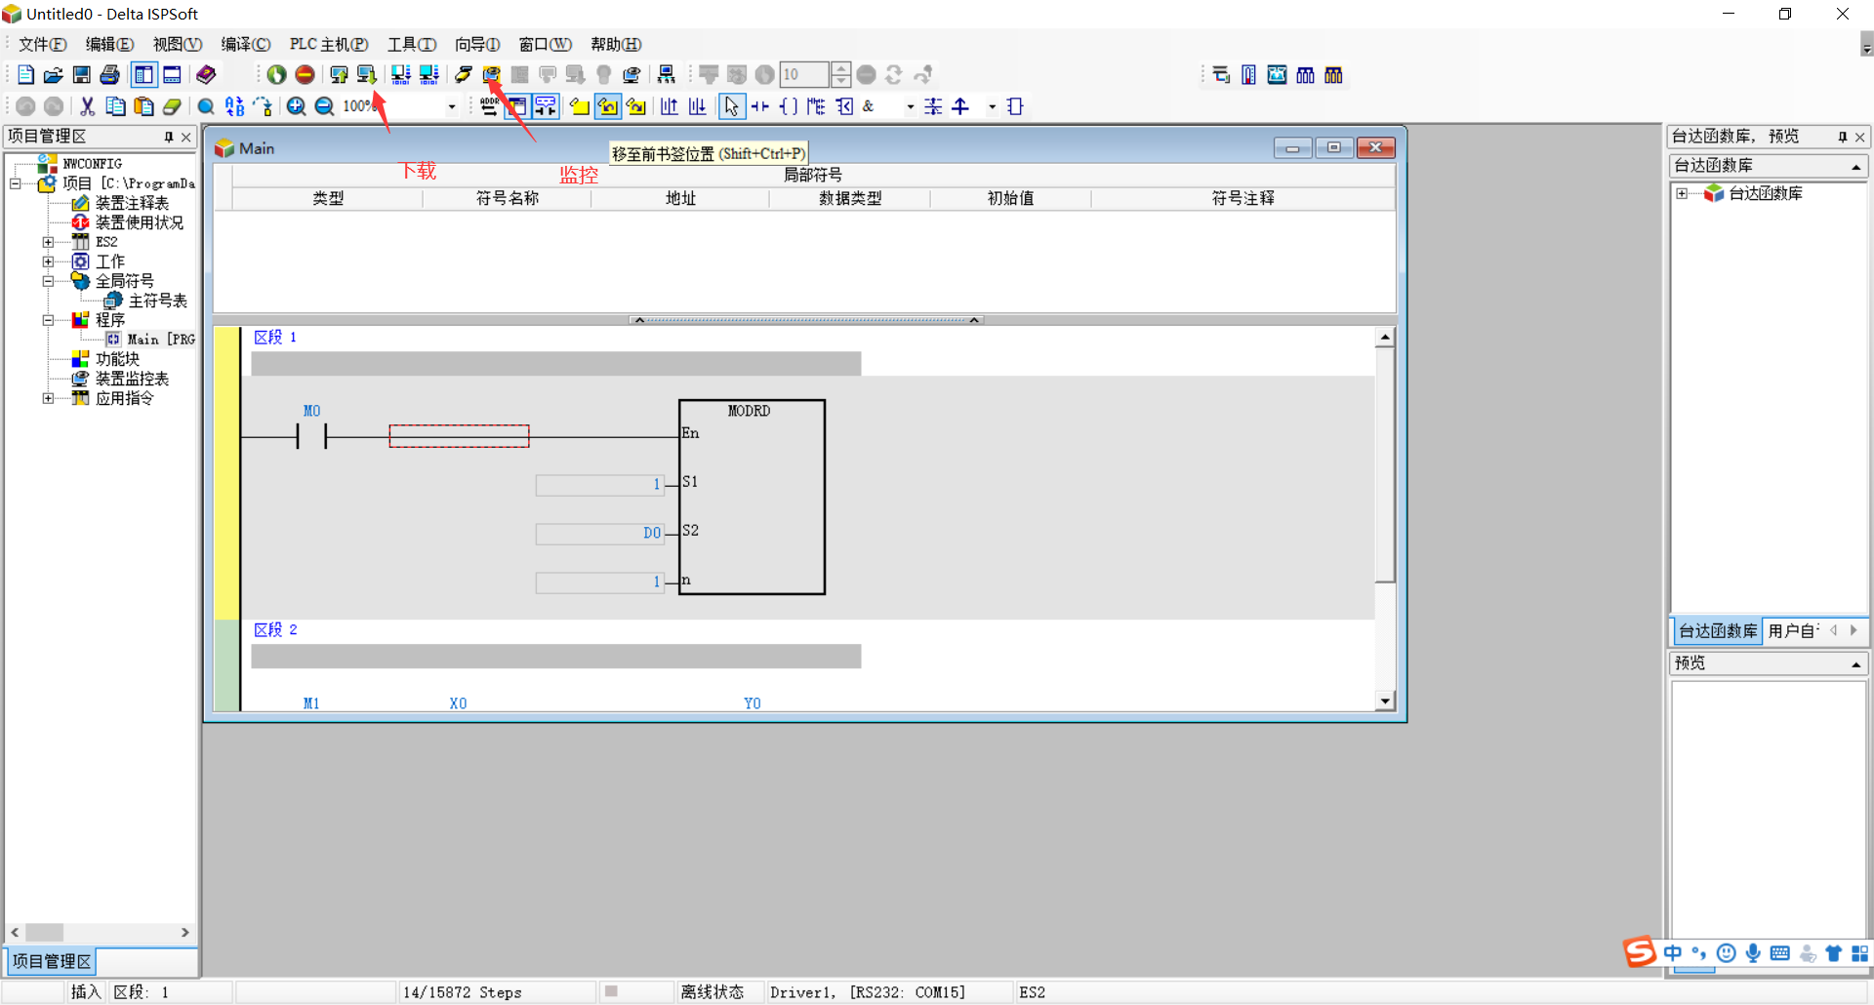Toggle the output window panel view
Viewport: 1874px width, 1005px height.
pyautogui.click(x=172, y=75)
